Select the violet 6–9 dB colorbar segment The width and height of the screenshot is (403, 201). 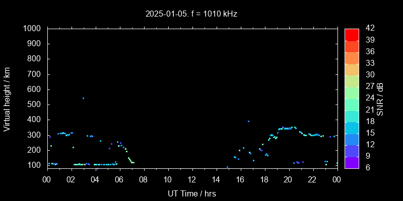click(x=352, y=162)
